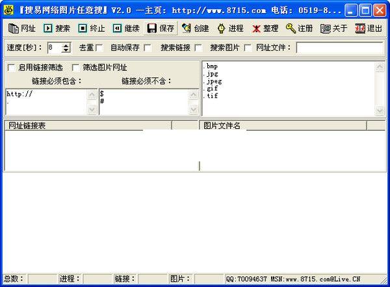
Task: Toggle the 自动保存 checkbox
Action: coord(148,48)
